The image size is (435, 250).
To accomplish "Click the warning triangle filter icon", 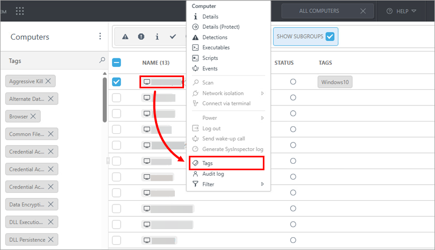I will pos(125,37).
